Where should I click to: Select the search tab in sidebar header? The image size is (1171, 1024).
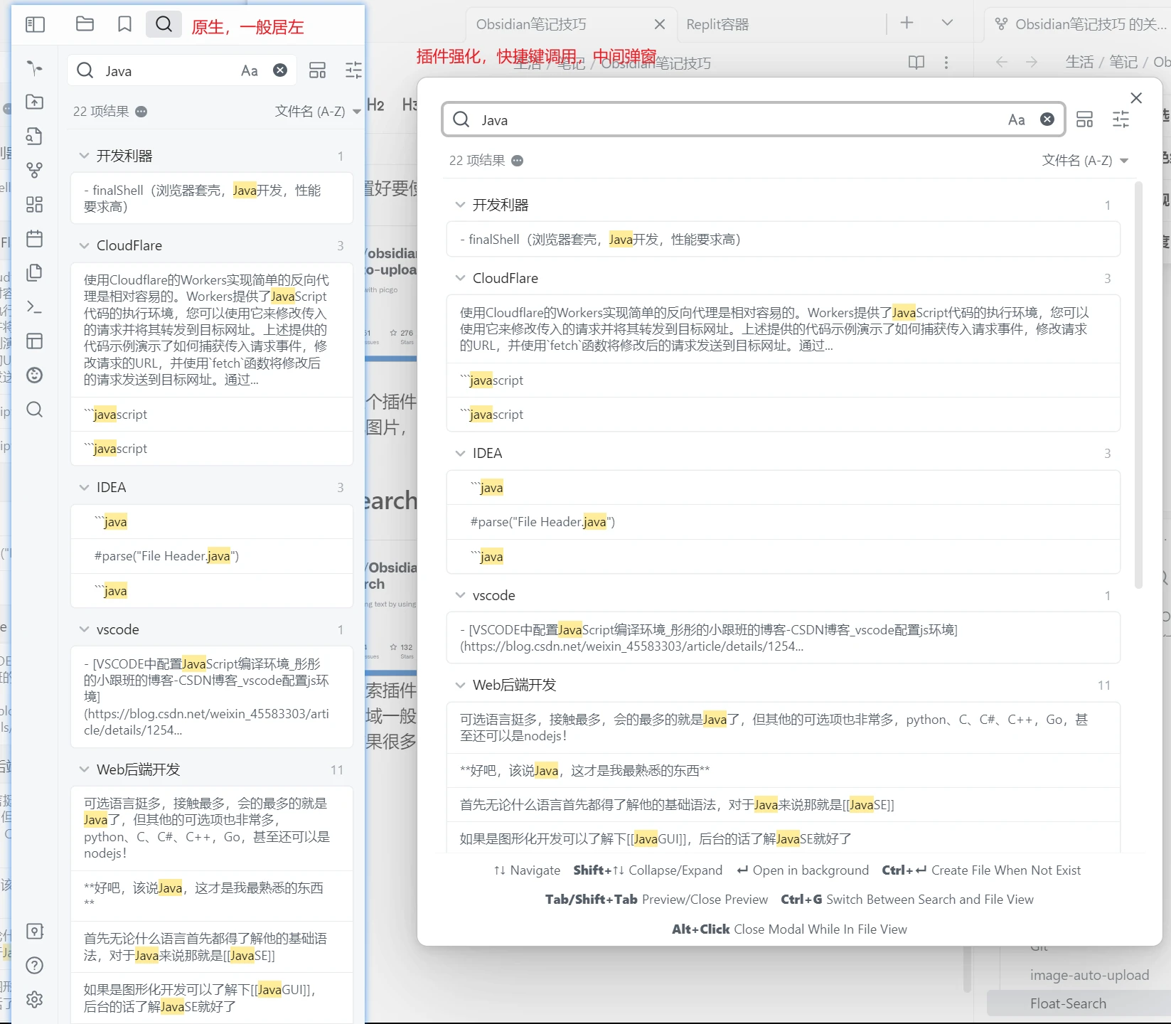click(x=164, y=24)
